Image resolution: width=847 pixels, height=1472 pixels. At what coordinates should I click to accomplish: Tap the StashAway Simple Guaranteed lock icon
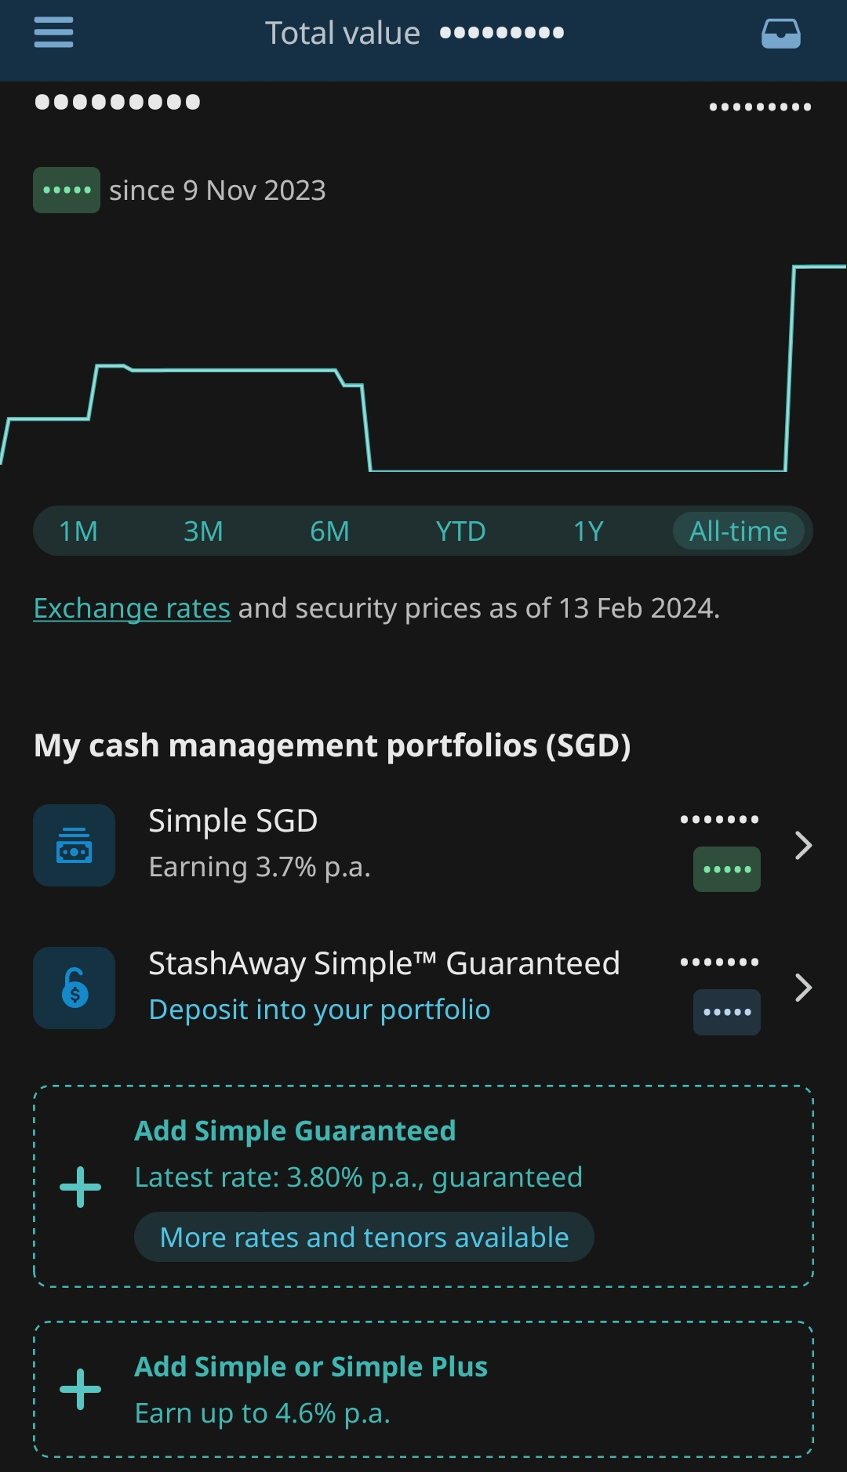tap(75, 988)
